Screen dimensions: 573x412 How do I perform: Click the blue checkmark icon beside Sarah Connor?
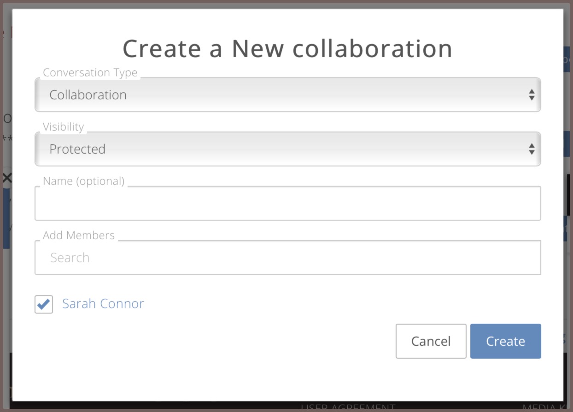coord(44,304)
